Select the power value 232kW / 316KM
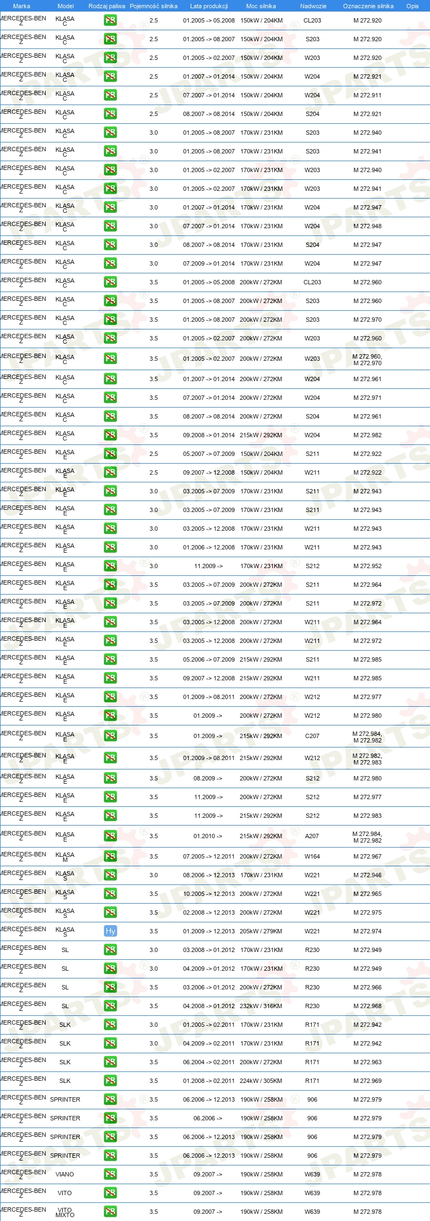Viewport: 430px width, 1221px height. click(261, 1006)
